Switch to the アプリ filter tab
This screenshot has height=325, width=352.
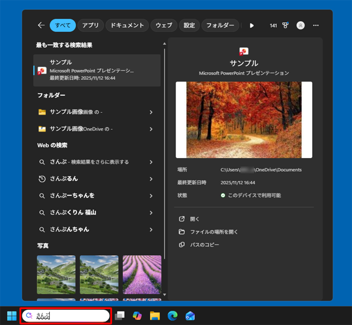tap(90, 25)
